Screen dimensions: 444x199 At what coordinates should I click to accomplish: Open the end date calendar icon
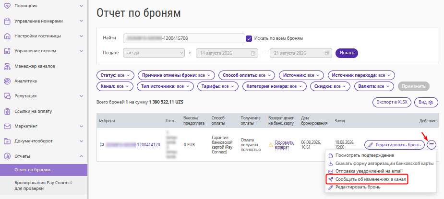point(326,53)
